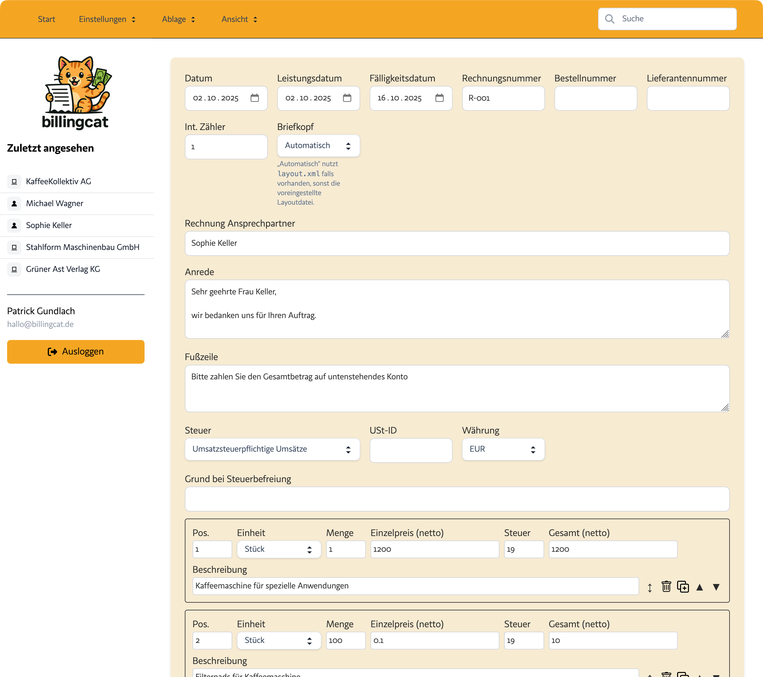Open the Ablage menu

[178, 19]
